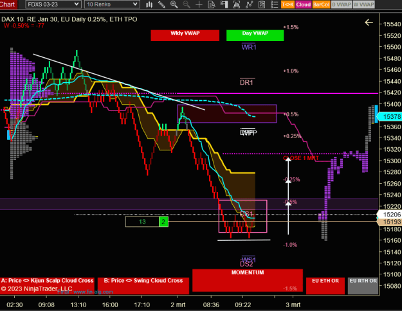
Task: Click the +1.5% level label
Action: point(291,27)
